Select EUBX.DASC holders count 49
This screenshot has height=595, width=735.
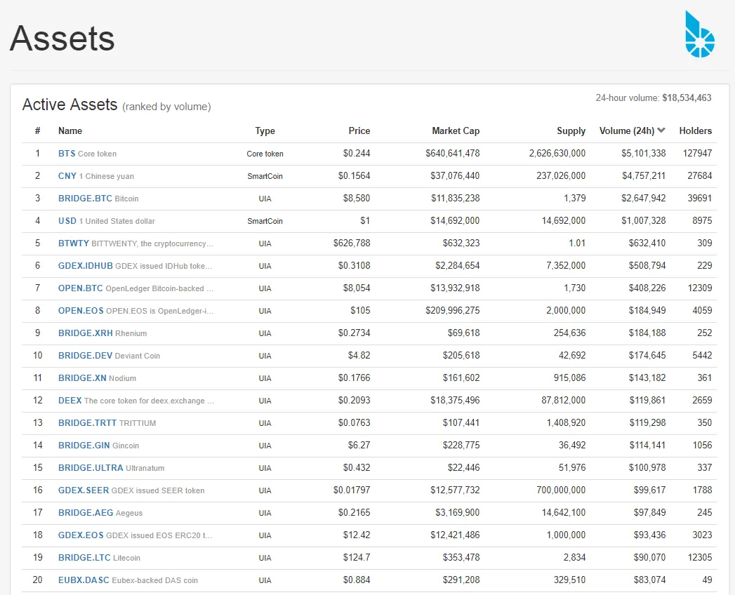click(x=707, y=580)
